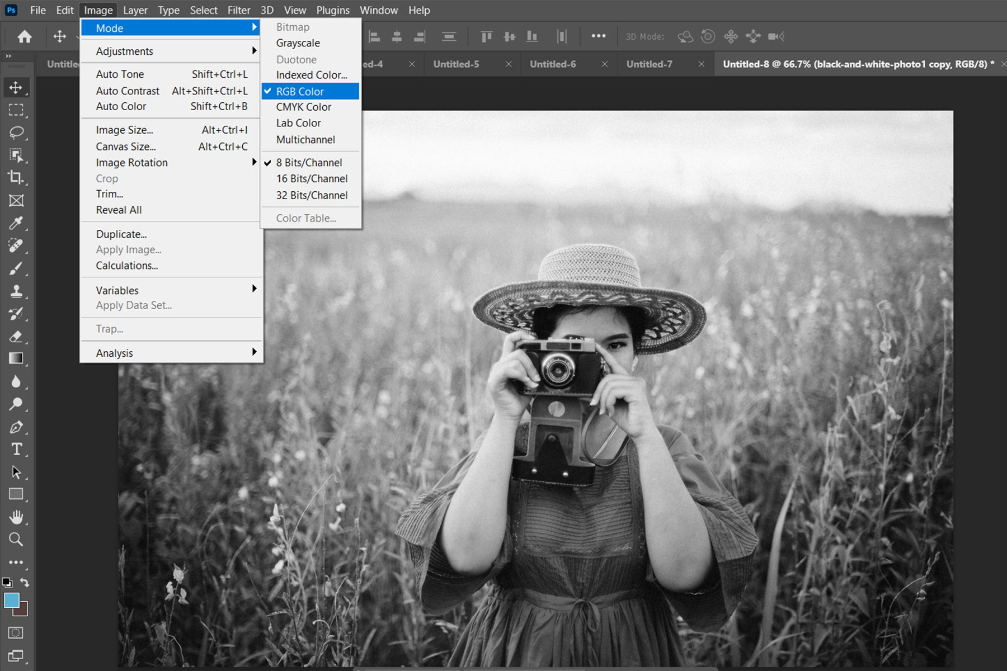This screenshot has height=671, width=1007.
Task: Expand the Mode submenu
Action: click(171, 28)
